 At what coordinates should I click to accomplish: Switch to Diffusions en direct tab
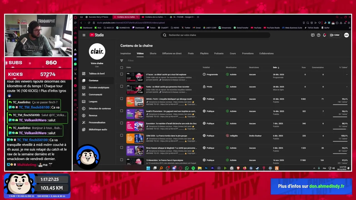(172, 53)
